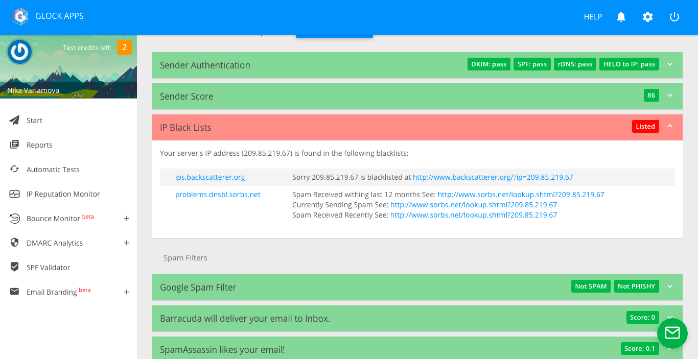Click the Reports list icon
The width and height of the screenshot is (698, 359).
coord(15,145)
